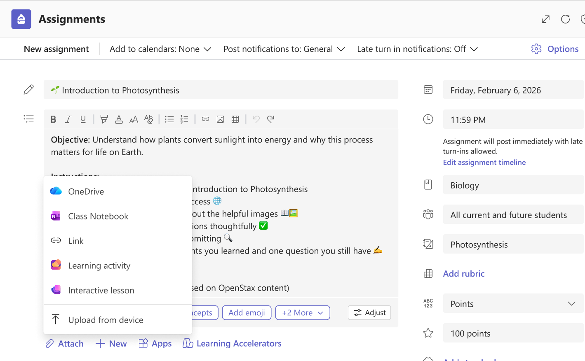585x361 pixels.
Task: Click the Photosynthesis tag field
Action: point(513,244)
